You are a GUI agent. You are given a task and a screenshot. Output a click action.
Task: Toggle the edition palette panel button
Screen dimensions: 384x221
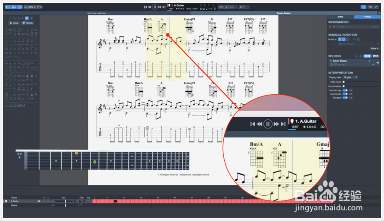8,7
